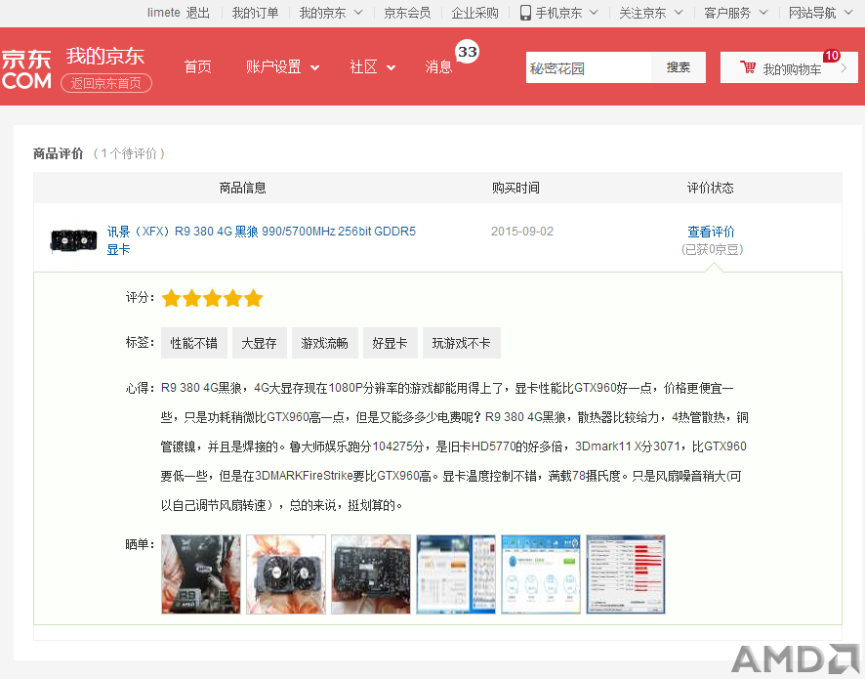Click the arrow on 我的购物车 button
The width and height of the screenshot is (865, 679).
click(844, 68)
